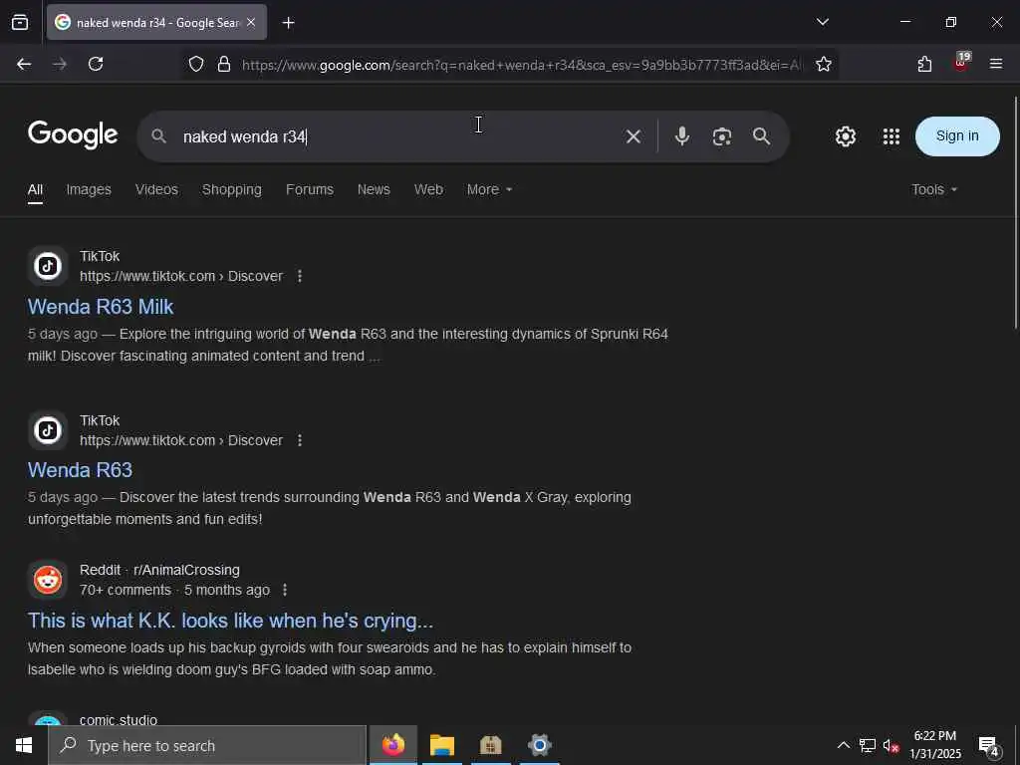Screen dimensions: 1020x765
Task: Open a new tab with plus button
Action: (288, 23)
